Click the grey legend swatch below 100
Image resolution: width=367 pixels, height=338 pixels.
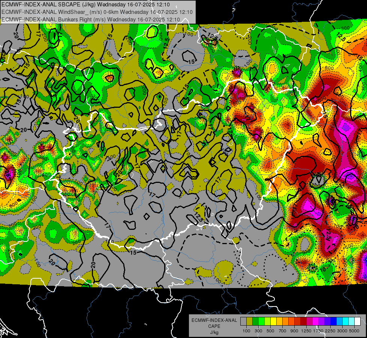[x=243, y=321]
